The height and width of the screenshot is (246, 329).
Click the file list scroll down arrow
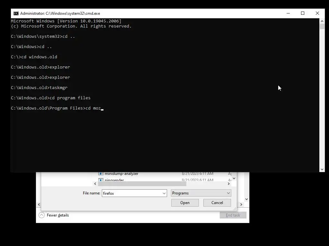tap(234, 178)
